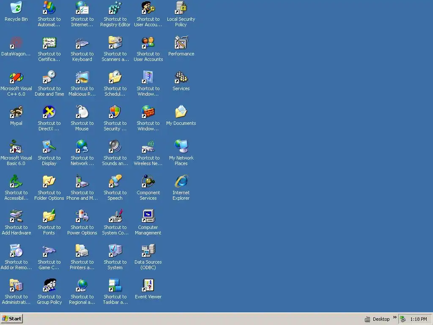Click Shortcut to Certificates icon
Screen dimensions: 433x325
[49, 43]
